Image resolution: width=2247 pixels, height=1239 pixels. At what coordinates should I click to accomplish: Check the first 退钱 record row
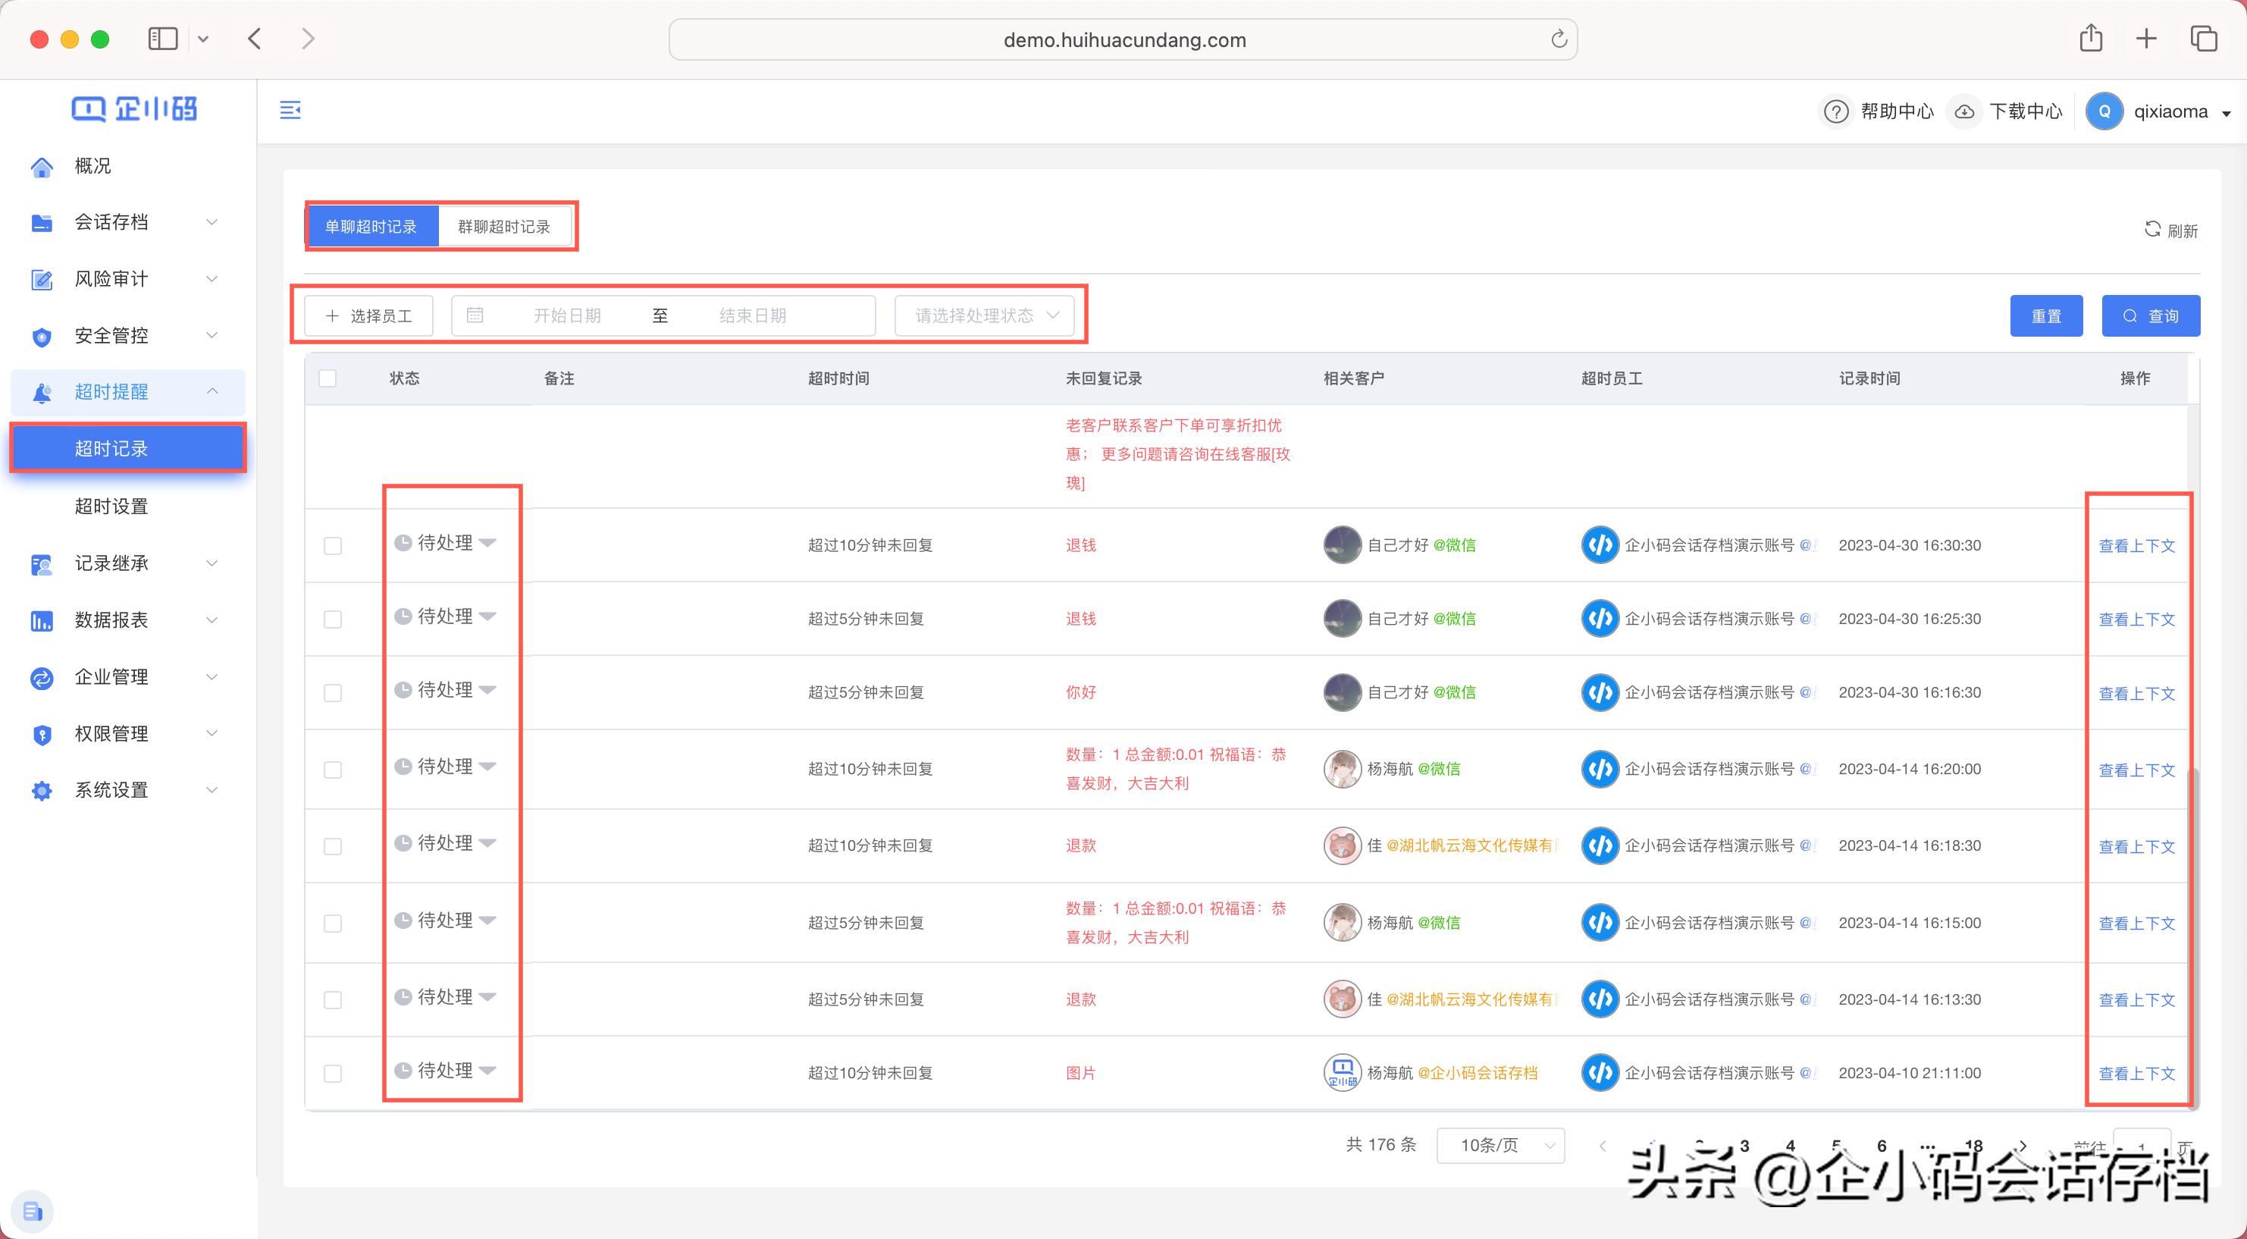point(332,545)
